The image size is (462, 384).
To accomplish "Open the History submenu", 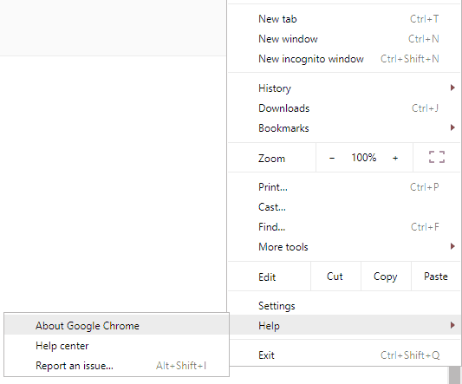I will click(344, 88).
